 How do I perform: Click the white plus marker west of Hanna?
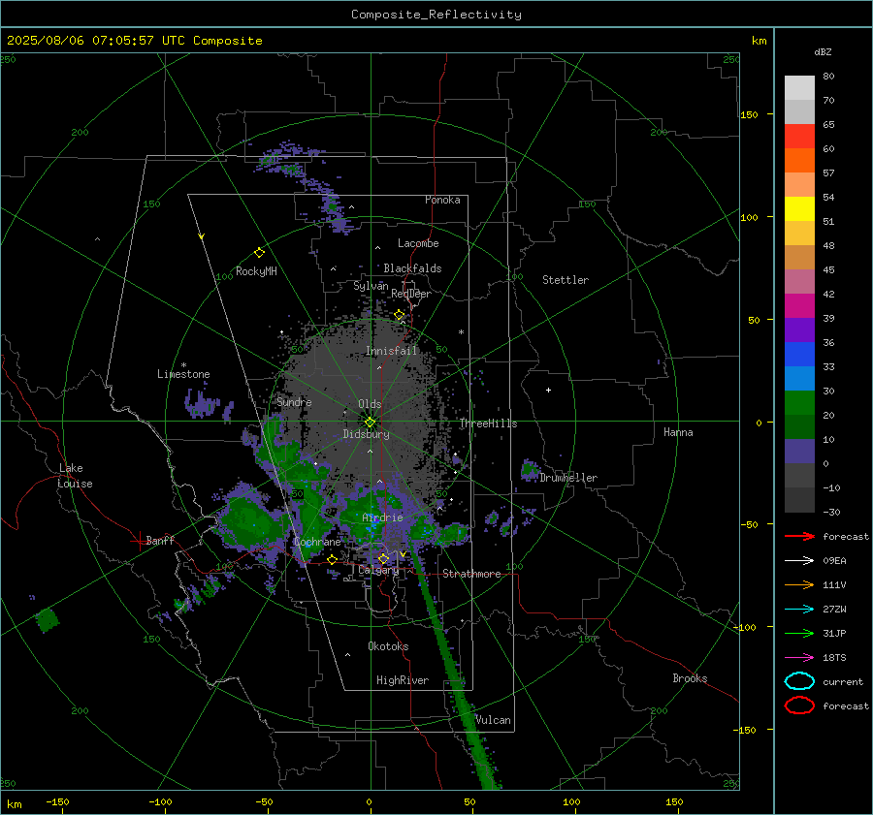pyautogui.click(x=548, y=390)
